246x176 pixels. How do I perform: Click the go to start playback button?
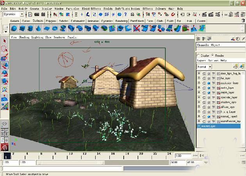[195, 156]
